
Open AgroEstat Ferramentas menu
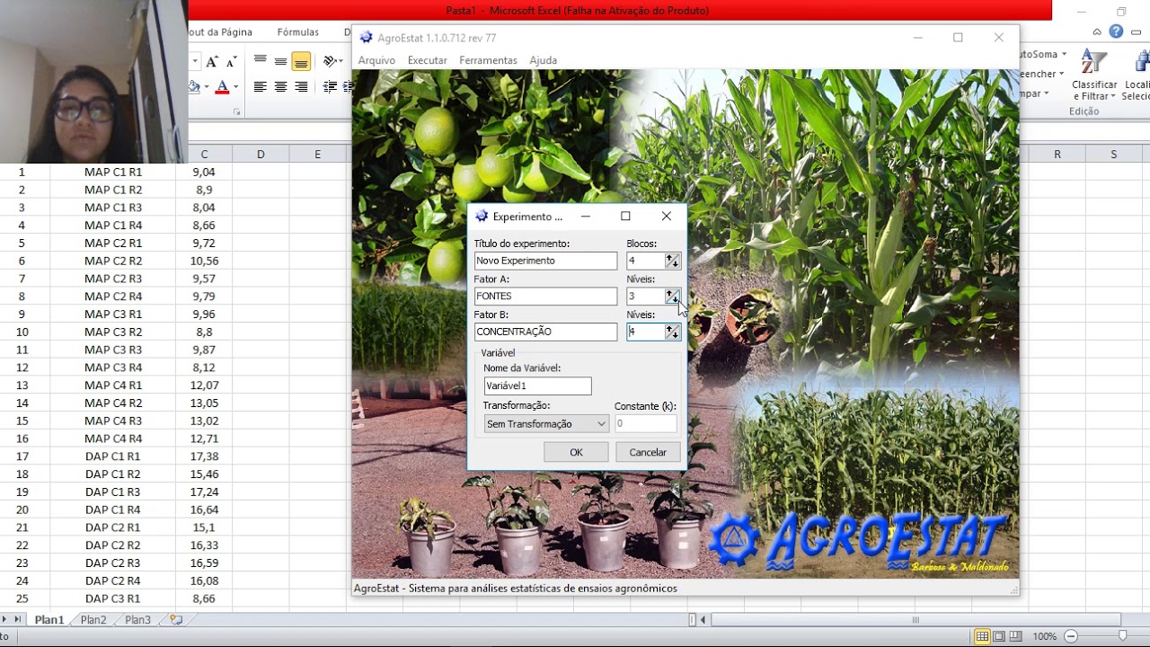pyautogui.click(x=488, y=60)
